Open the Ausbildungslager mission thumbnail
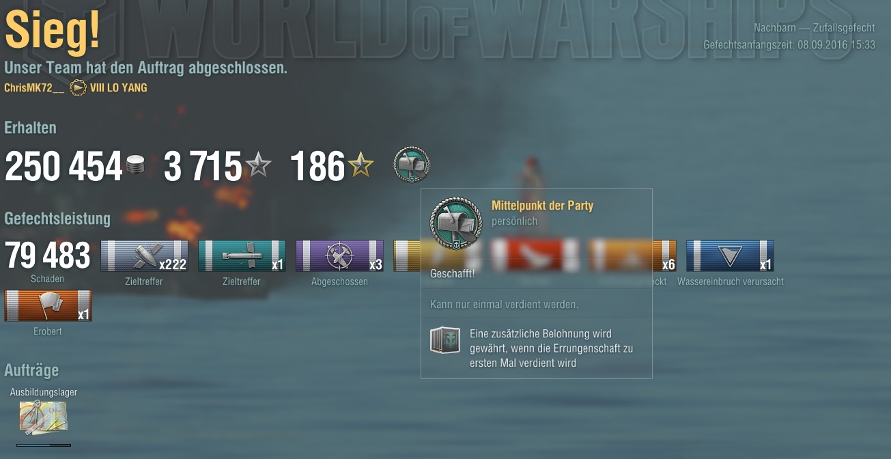The height and width of the screenshot is (459, 891). pos(44,419)
